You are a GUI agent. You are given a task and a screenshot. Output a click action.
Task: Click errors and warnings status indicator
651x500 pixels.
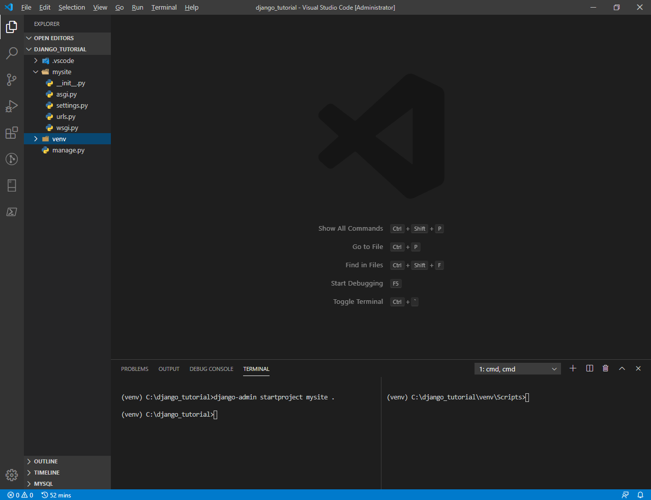tap(20, 495)
